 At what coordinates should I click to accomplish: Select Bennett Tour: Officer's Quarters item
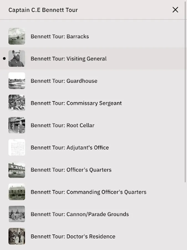[x=71, y=170]
